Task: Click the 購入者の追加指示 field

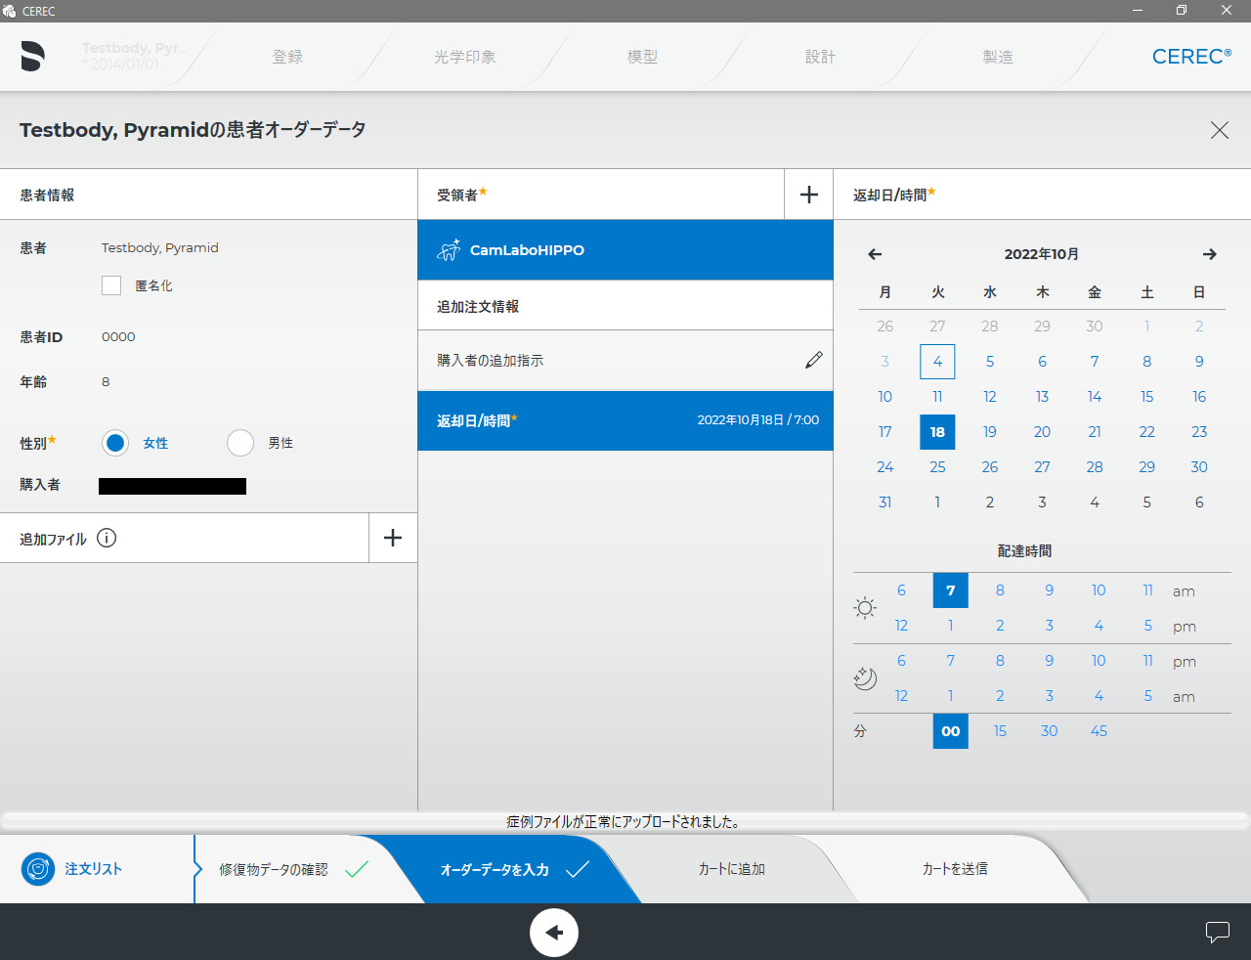Action: [625, 361]
